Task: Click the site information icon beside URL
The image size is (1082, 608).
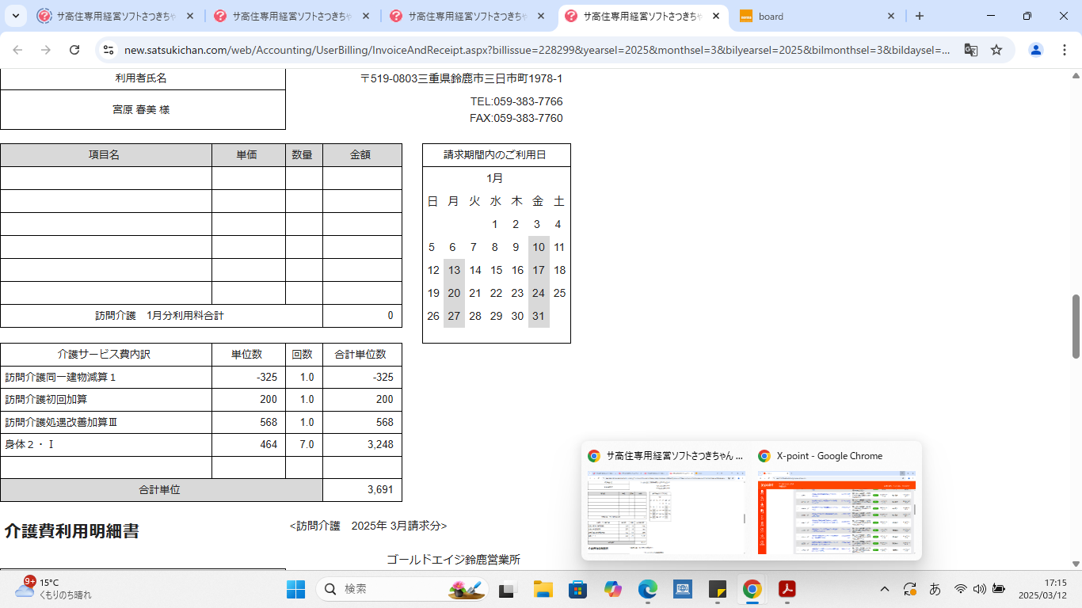Action: pos(109,50)
